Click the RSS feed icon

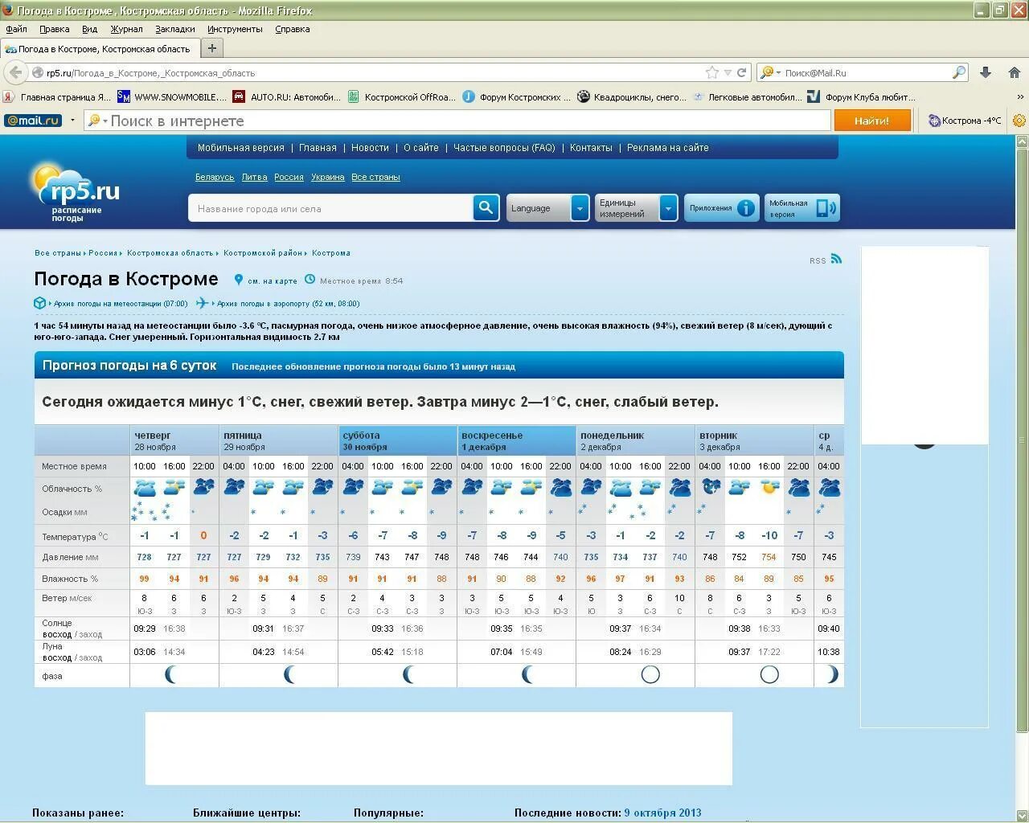click(x=837, y=259)
